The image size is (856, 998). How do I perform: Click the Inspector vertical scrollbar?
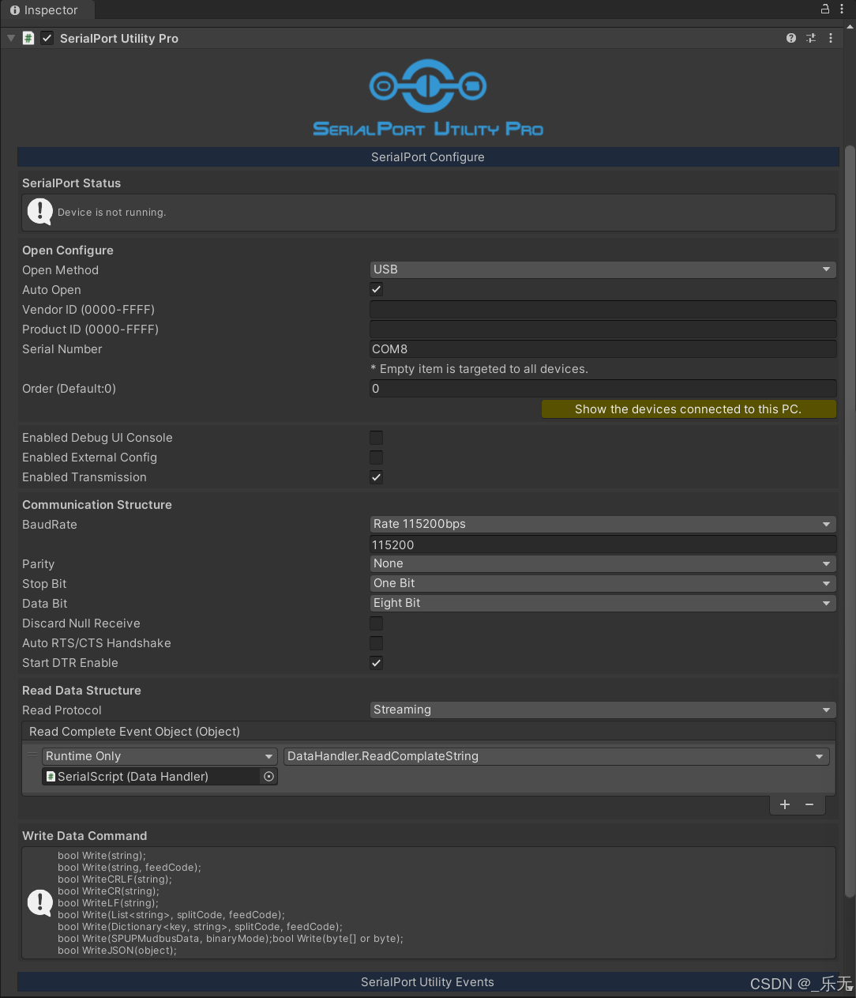coord(850,522)
